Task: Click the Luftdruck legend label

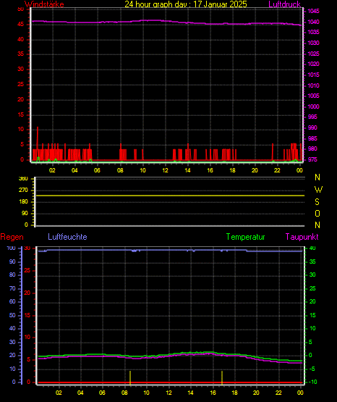Action: click(x=284, y=4)
